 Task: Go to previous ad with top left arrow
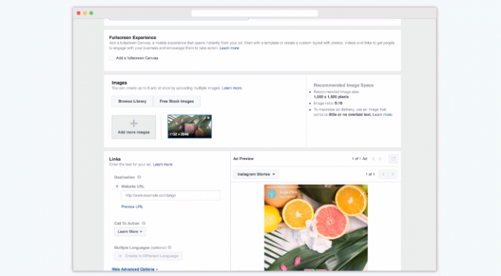click(x=373, y=159)
